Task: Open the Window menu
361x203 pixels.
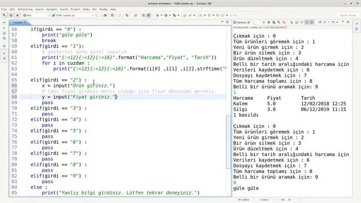Action: click(103, 9)
